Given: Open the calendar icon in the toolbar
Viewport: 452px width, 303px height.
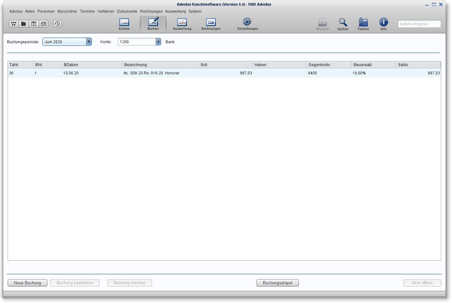Looking at the screenshot, I should point(34,24).
